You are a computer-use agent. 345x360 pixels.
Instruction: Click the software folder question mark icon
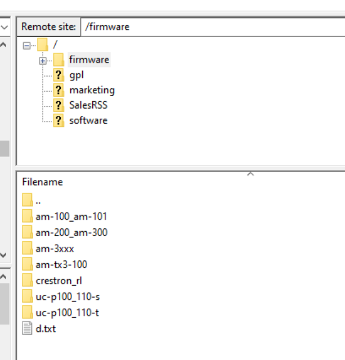(x=59, y=120)
